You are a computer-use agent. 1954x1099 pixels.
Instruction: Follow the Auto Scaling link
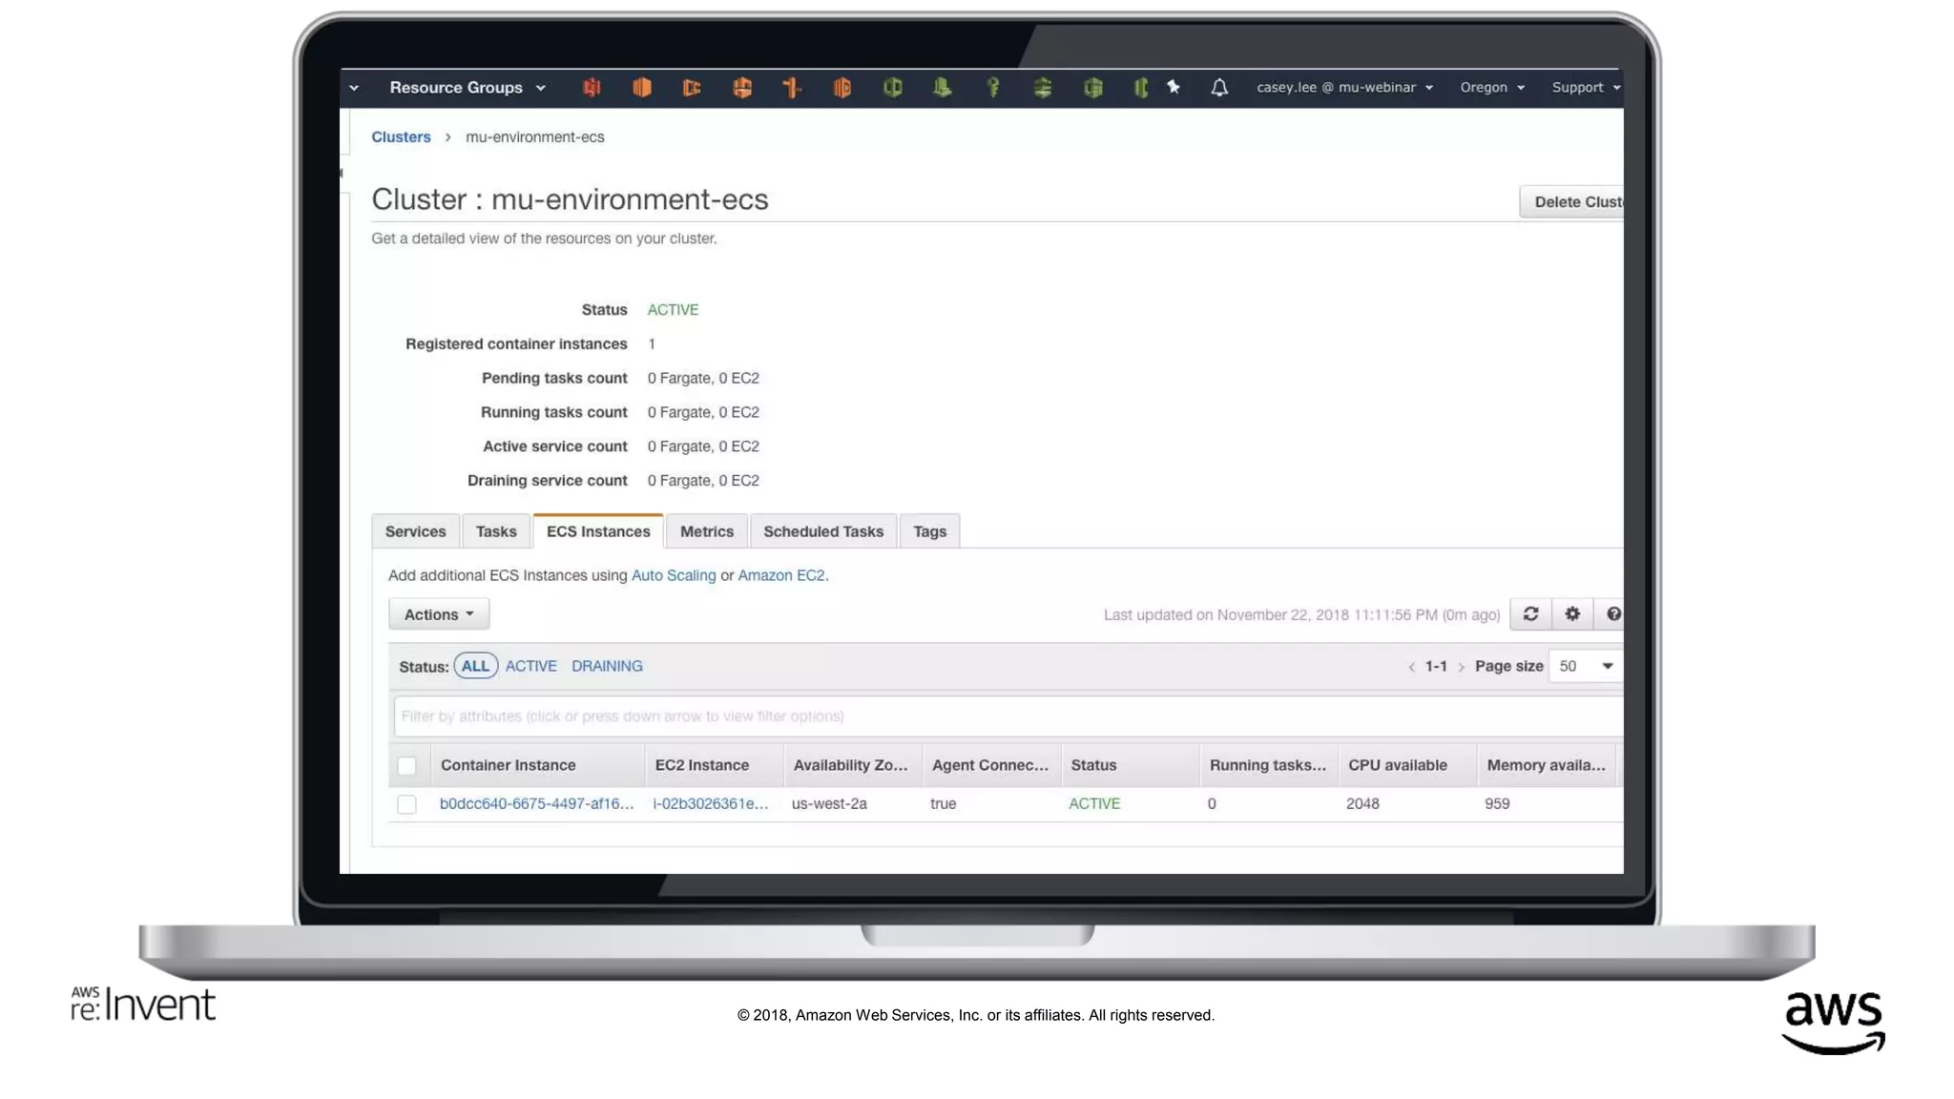point(674,576)
